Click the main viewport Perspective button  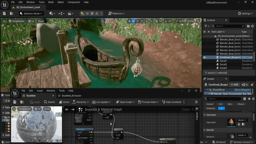pyautogui.click(x=16, y=21)
